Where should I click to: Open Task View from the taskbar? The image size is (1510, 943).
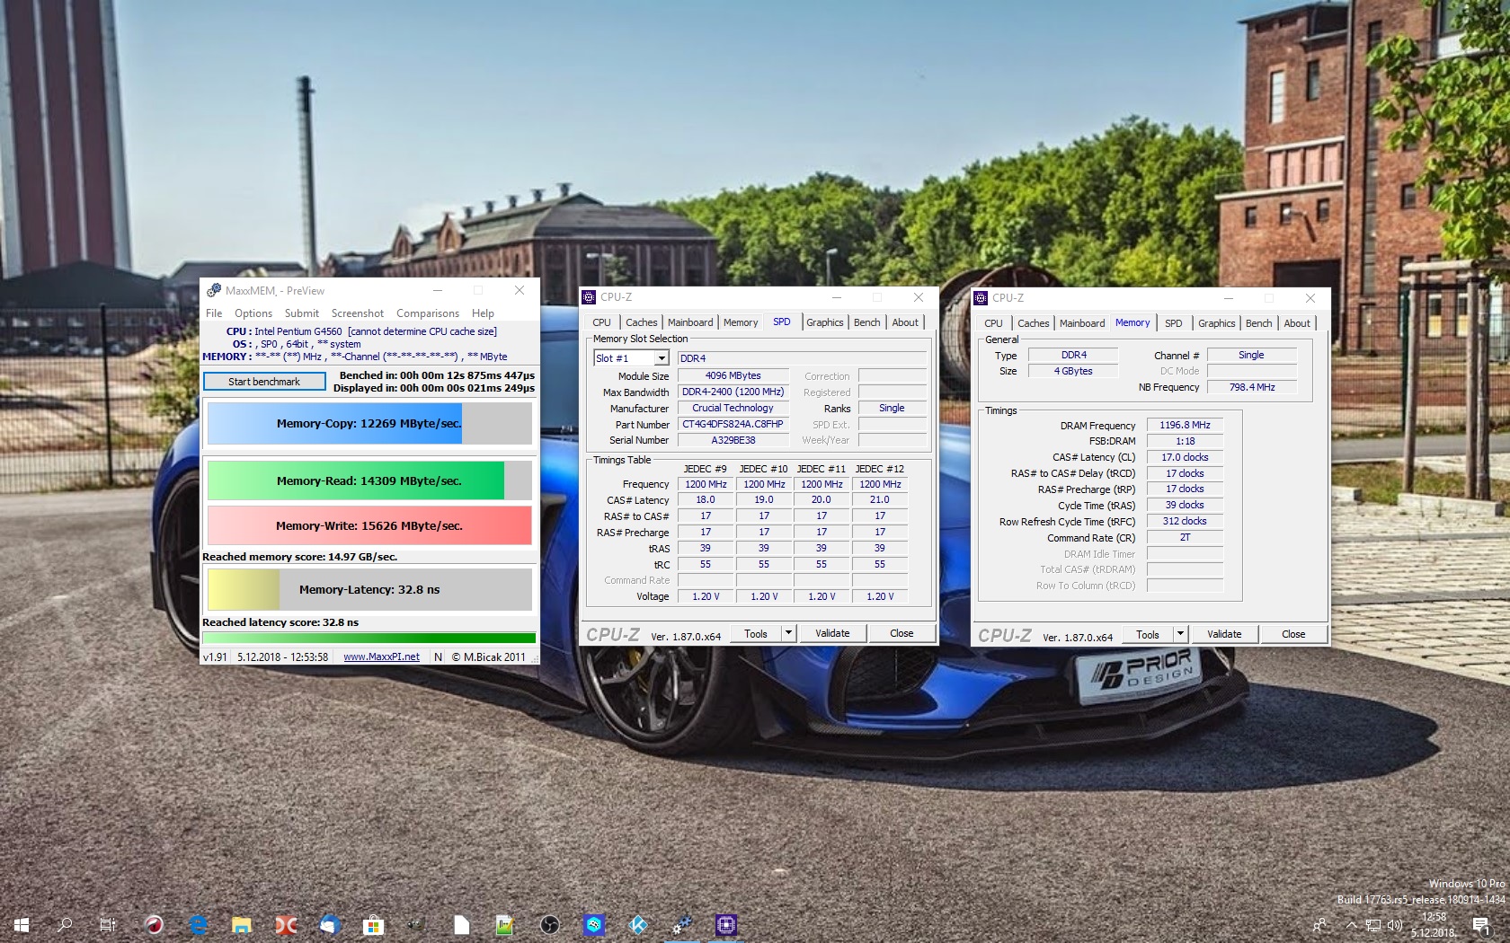[108, 924]
